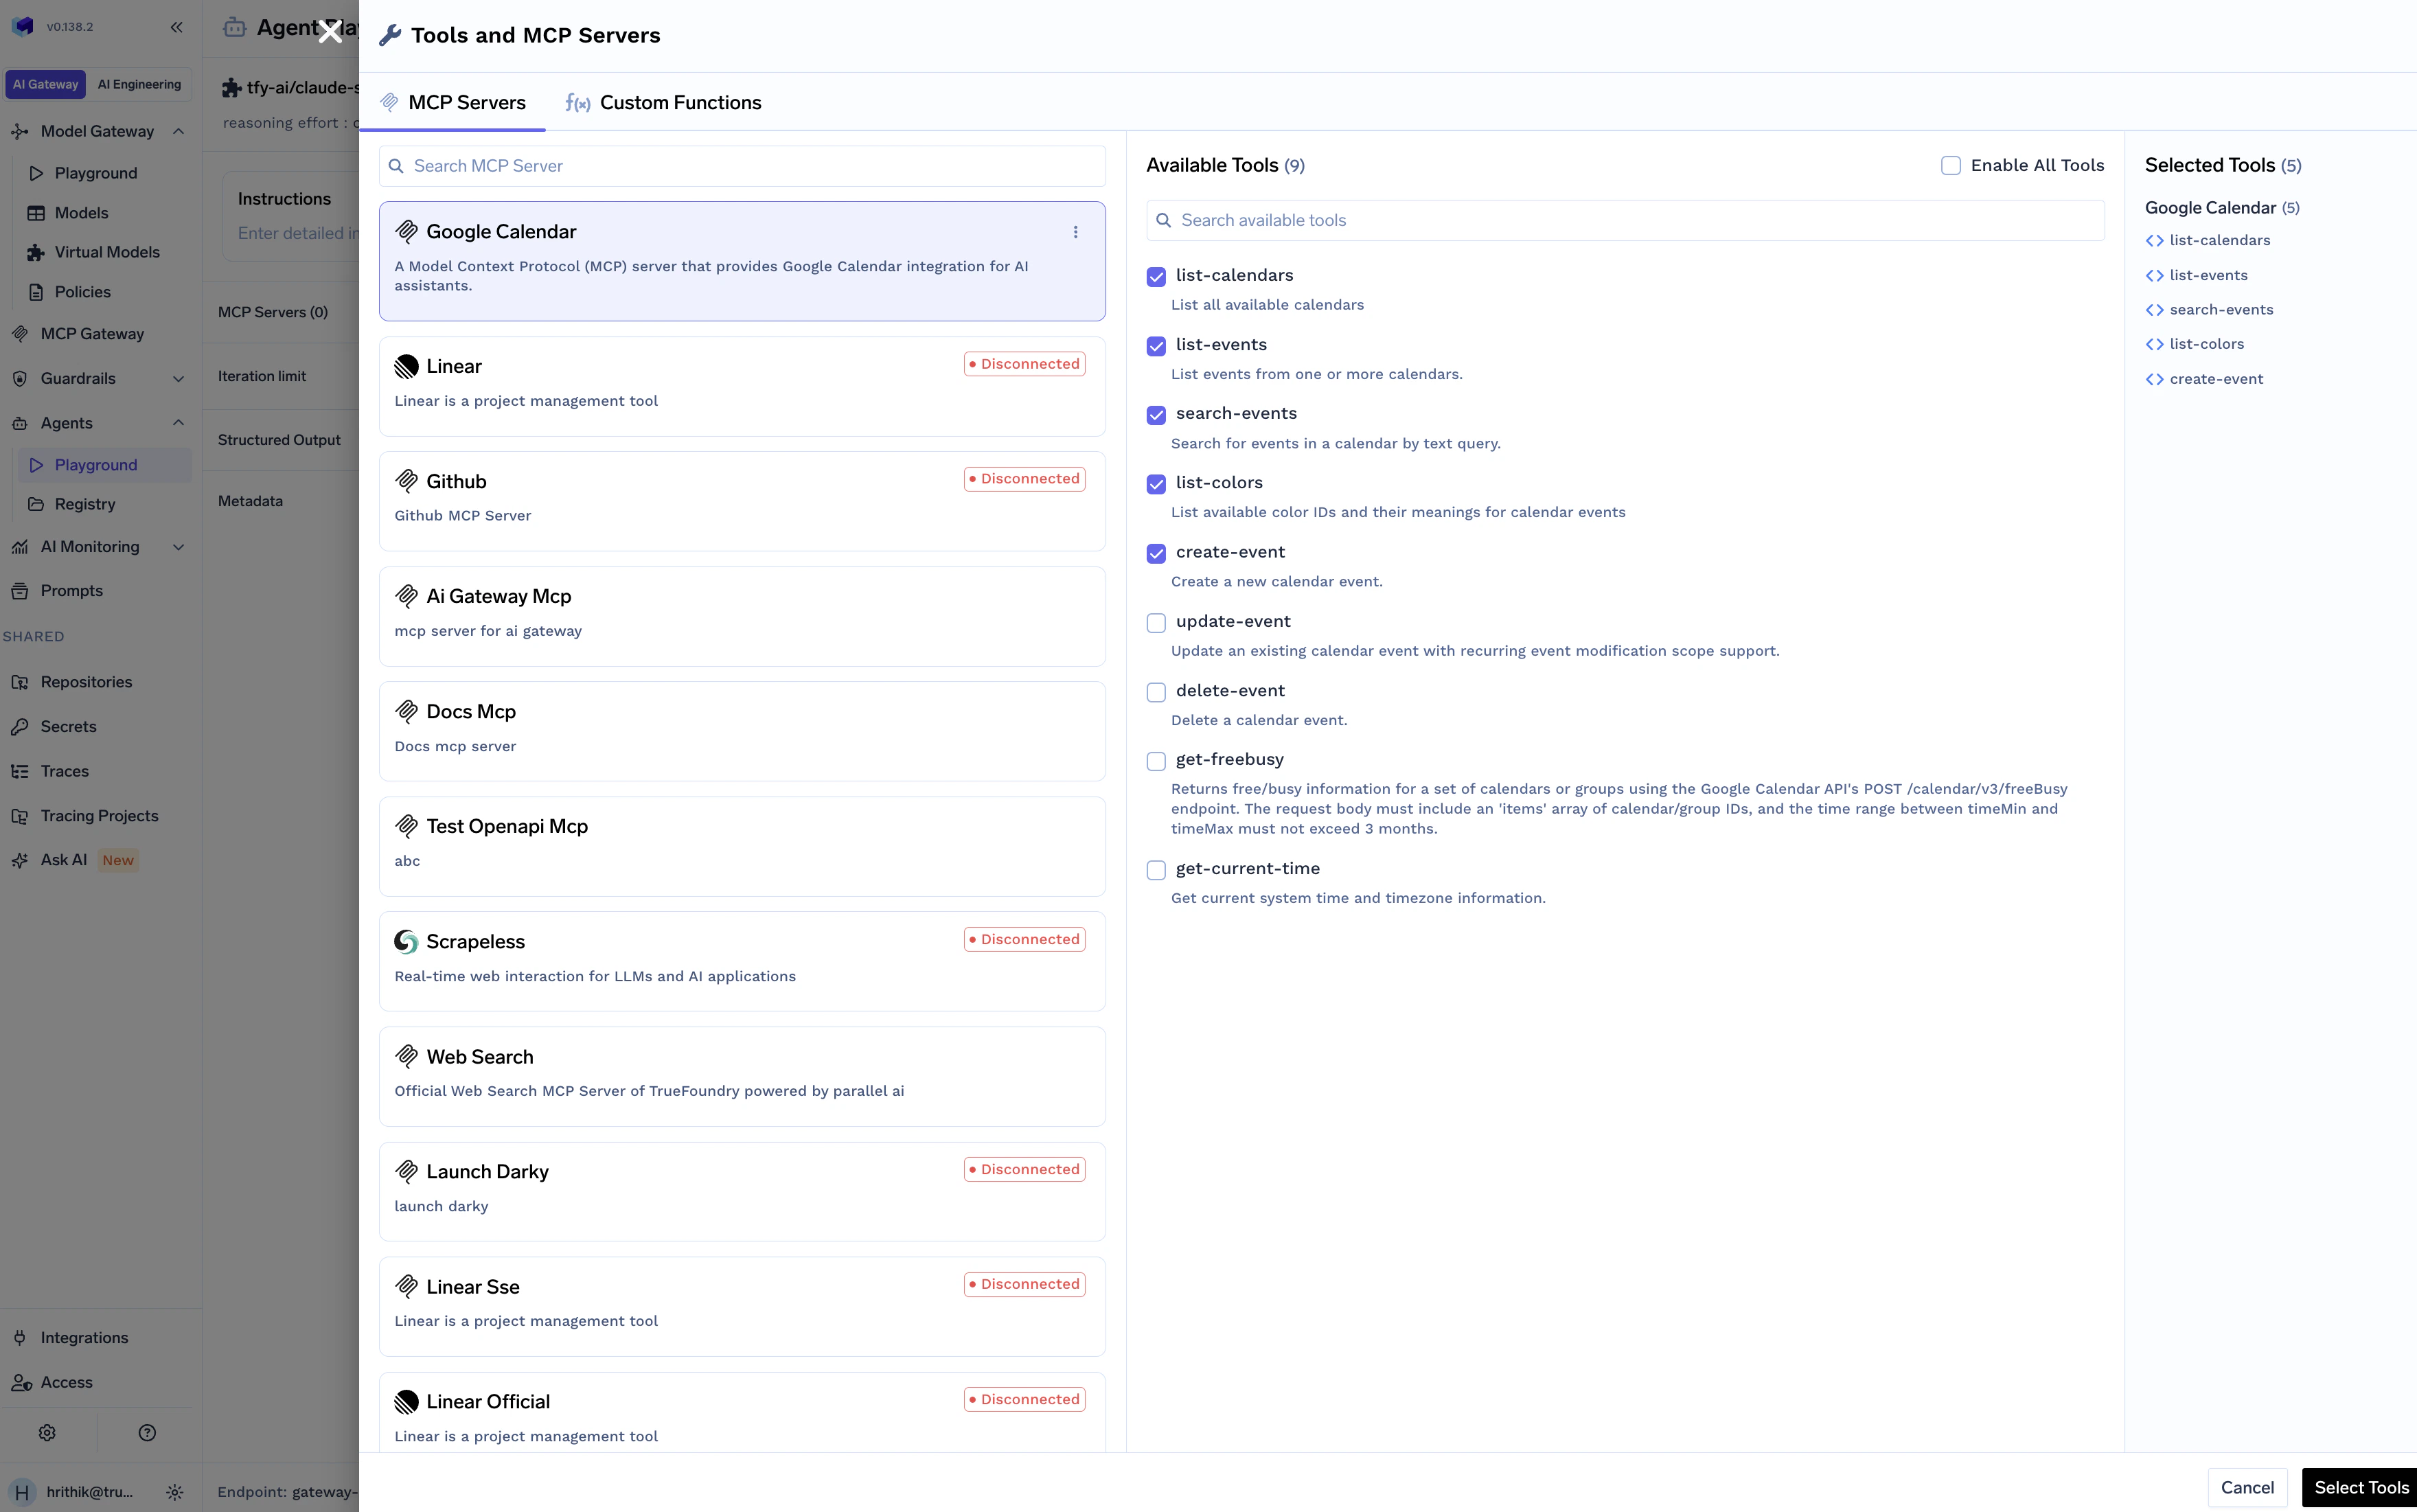Select the MCP Servers tab
This screenshot has height=1512, width=2417.
pos(453,103)
